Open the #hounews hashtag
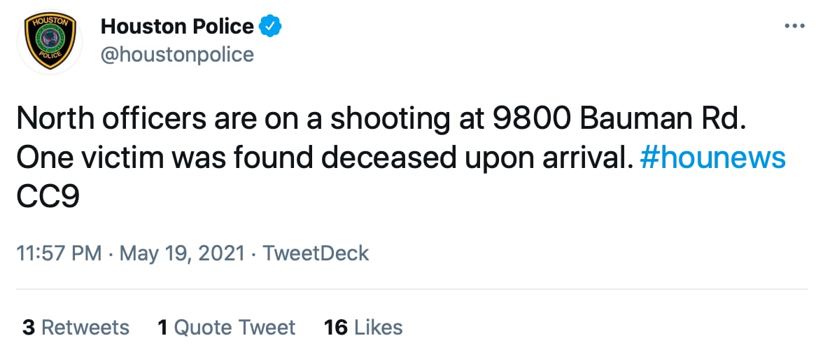This screenshot has height=357, width=830. tap(713, 158)
